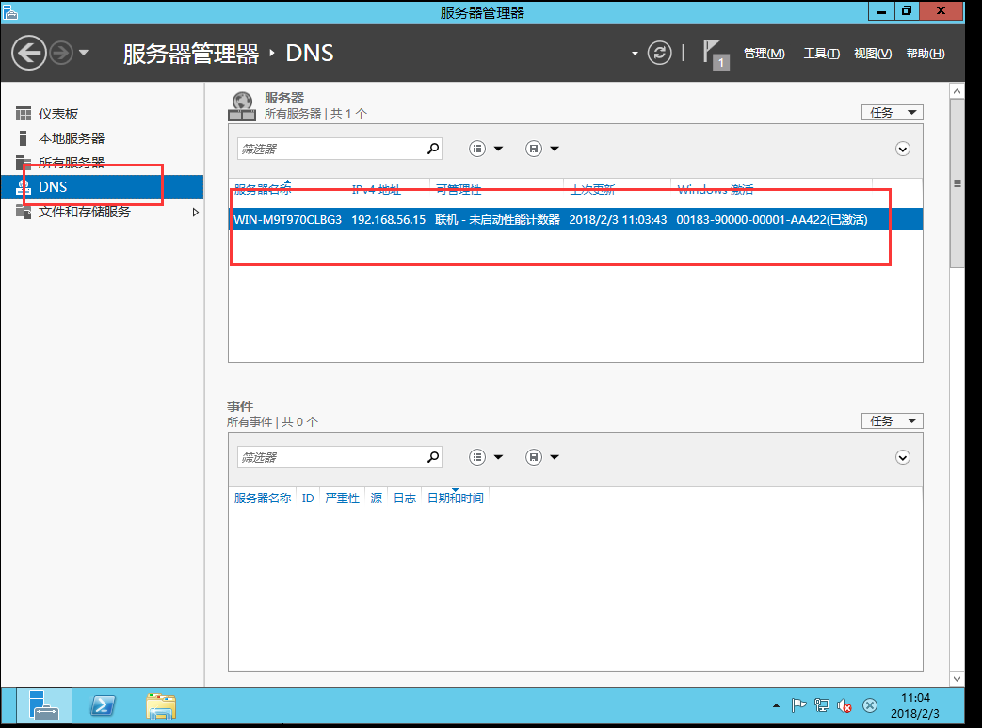Sort events by 严重性 column
Image resolution: width=982 pixels, height=728 pixels.
[342, 498]
